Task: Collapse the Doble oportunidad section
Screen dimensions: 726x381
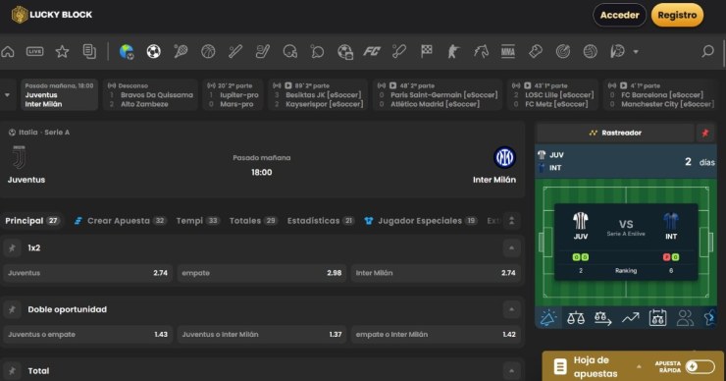Action: click(x=511, y=309)
